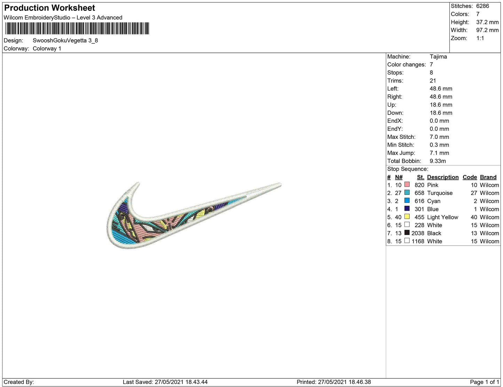Click the Pink description in stop 1

tap(433, 185)
